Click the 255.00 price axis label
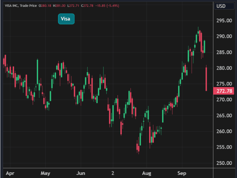 [224, 147]
